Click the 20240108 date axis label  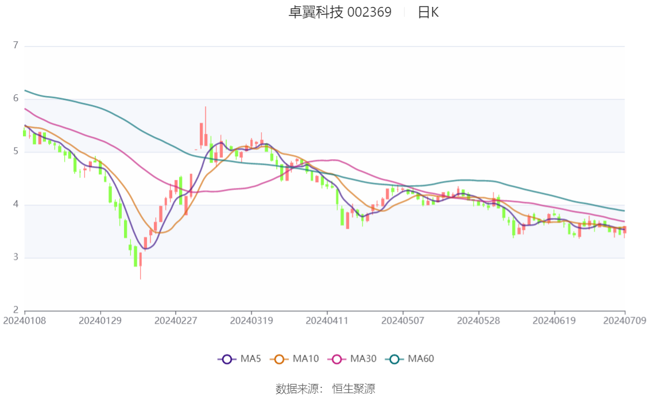(x=25, y=321)
